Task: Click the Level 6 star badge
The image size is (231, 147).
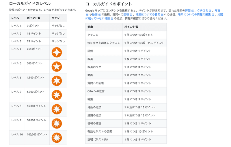Action: coord(57,81)
